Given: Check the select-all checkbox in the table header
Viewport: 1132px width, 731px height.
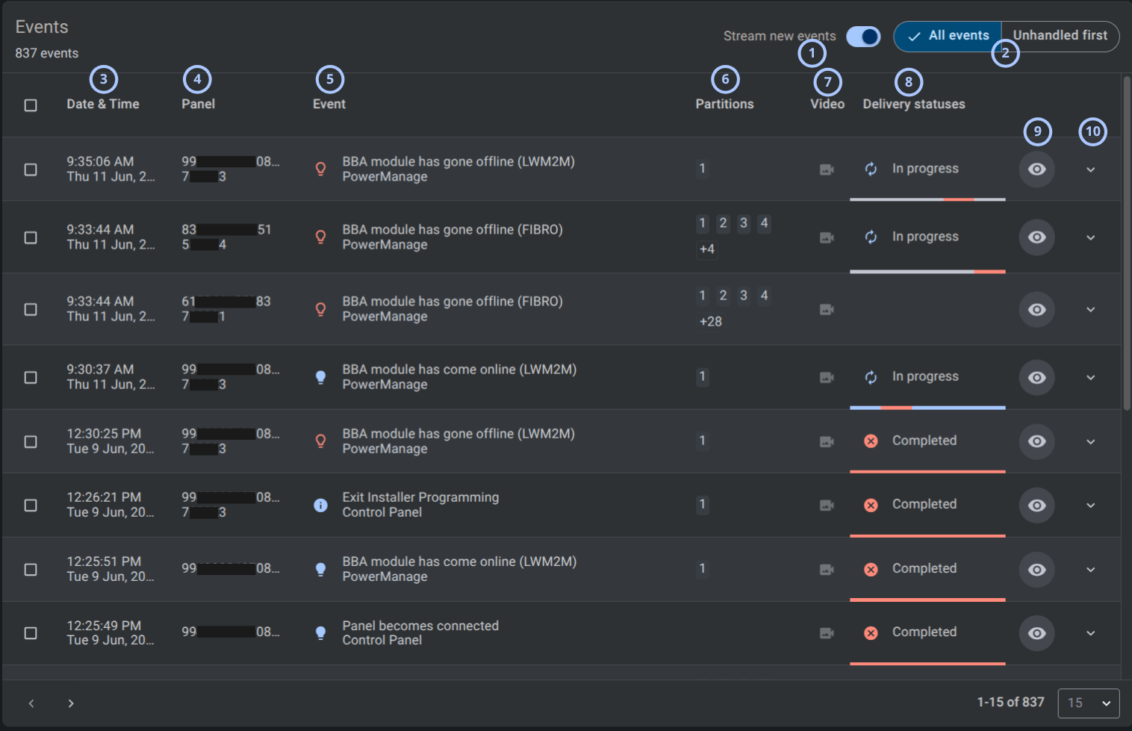Looking at the screenshot, I should coord(31,105).
